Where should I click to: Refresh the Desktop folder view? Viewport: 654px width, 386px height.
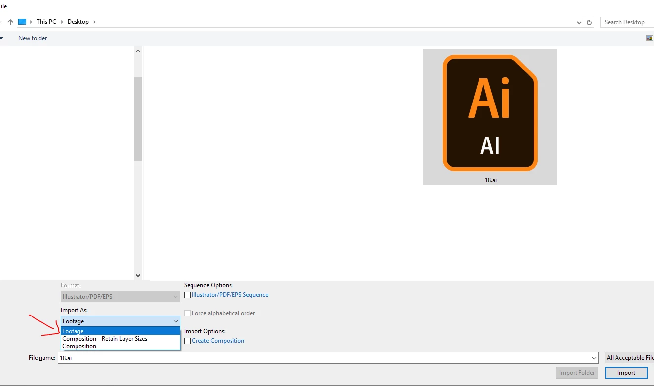(589, 22)
